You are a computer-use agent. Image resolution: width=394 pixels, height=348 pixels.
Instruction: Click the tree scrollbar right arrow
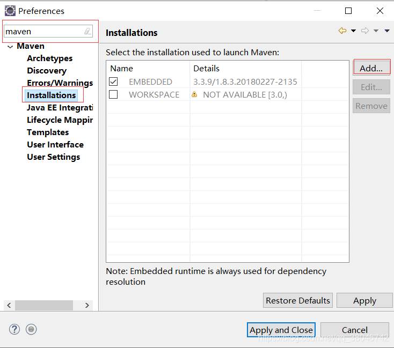(x=87, y=305)
